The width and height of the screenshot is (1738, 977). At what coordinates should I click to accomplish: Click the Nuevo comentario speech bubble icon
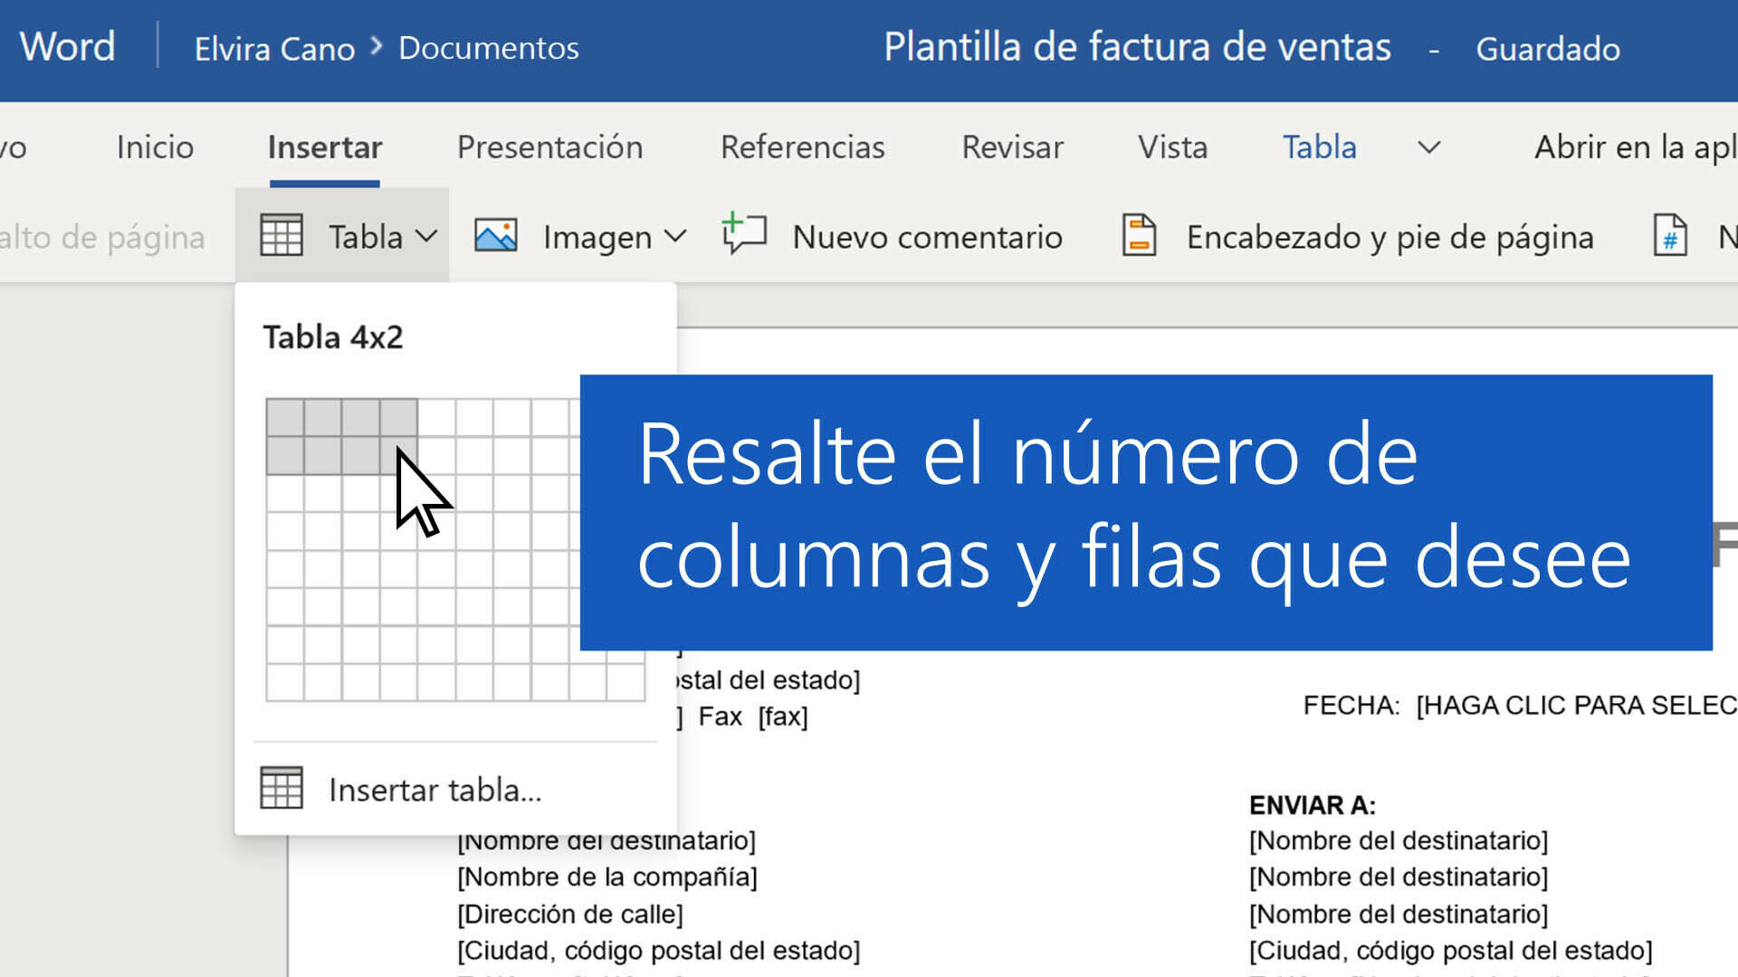pos(744,234)
